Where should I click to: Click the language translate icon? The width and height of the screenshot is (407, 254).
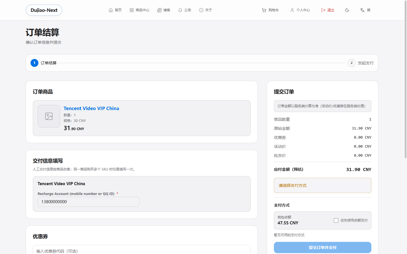pos(362,10)
